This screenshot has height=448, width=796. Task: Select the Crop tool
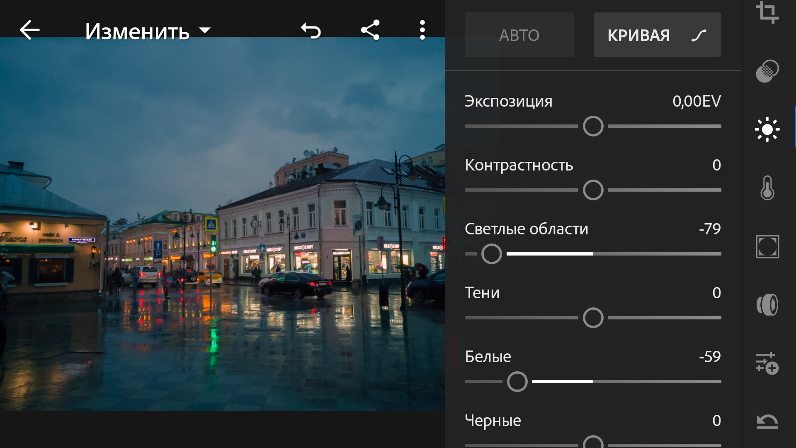(x=767, y=12)
